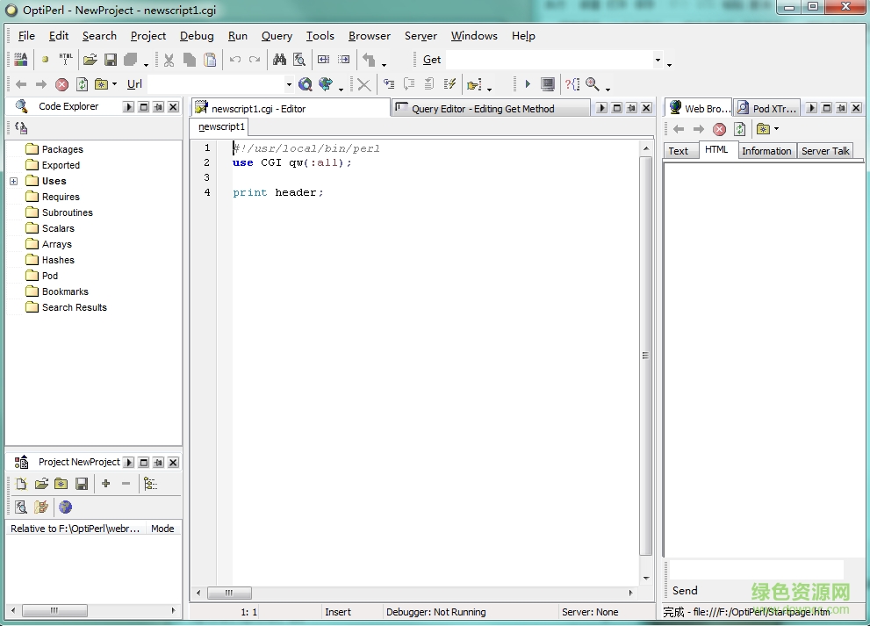Toggle pin on the Code Explorer panel
Image resolution: width=870 pixels, height=626 pixels.
click(x=158, y=107)
